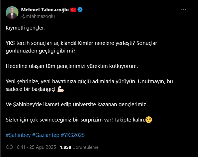Open the @mtahmazoglu handle link
The width and height of the screenshot is (198, 157).
tap(38, 16)
